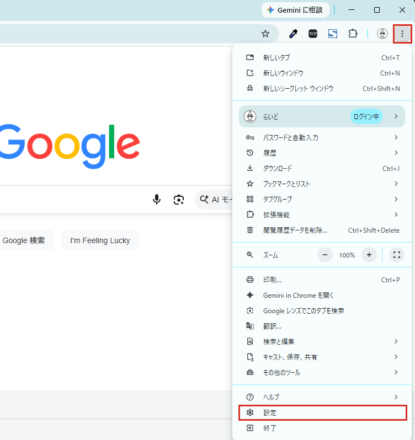Expand the 履歴 submenu chevron
415x440 pixels.
[396, 153]
